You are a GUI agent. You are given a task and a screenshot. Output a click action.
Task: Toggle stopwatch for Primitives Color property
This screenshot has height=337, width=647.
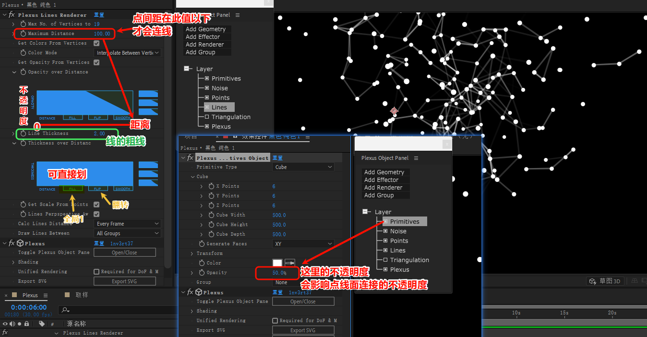202,263
